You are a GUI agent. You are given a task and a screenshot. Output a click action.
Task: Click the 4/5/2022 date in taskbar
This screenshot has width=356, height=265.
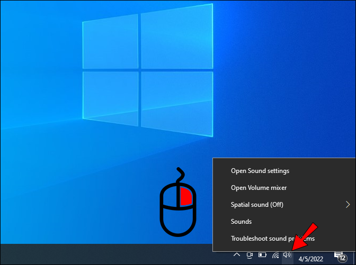click(x=311, y=259)
